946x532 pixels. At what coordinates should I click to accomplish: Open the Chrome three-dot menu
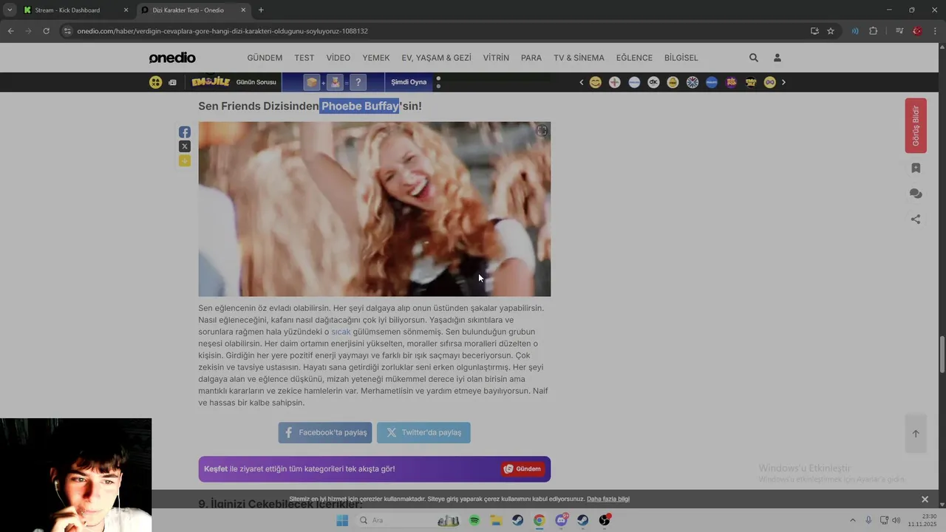click(936, 31)
